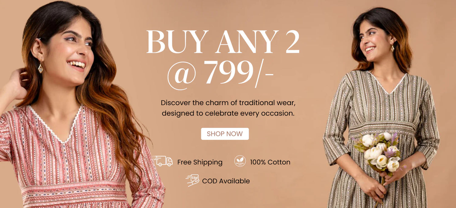Click the white lace V-neckline of the pink kurti
The image size is (456, 208).
(x=55, y=124)
